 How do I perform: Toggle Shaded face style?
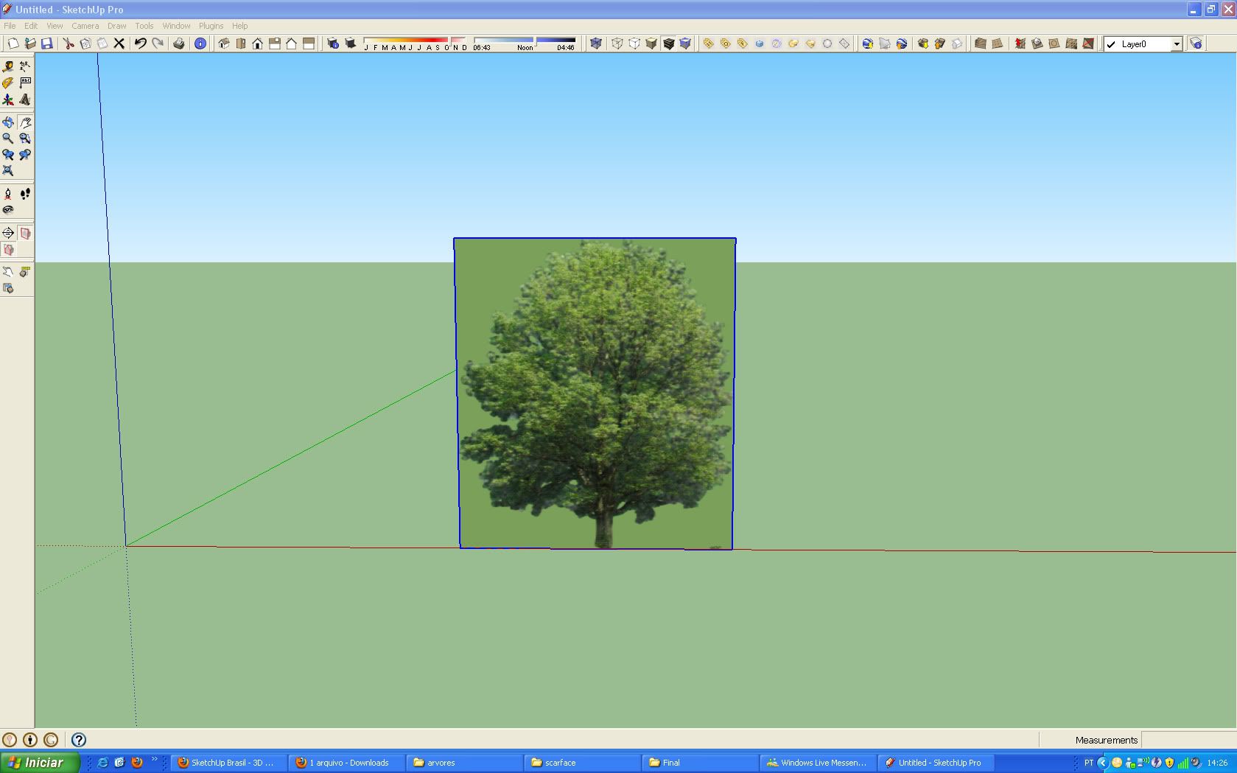coord(651,43)
